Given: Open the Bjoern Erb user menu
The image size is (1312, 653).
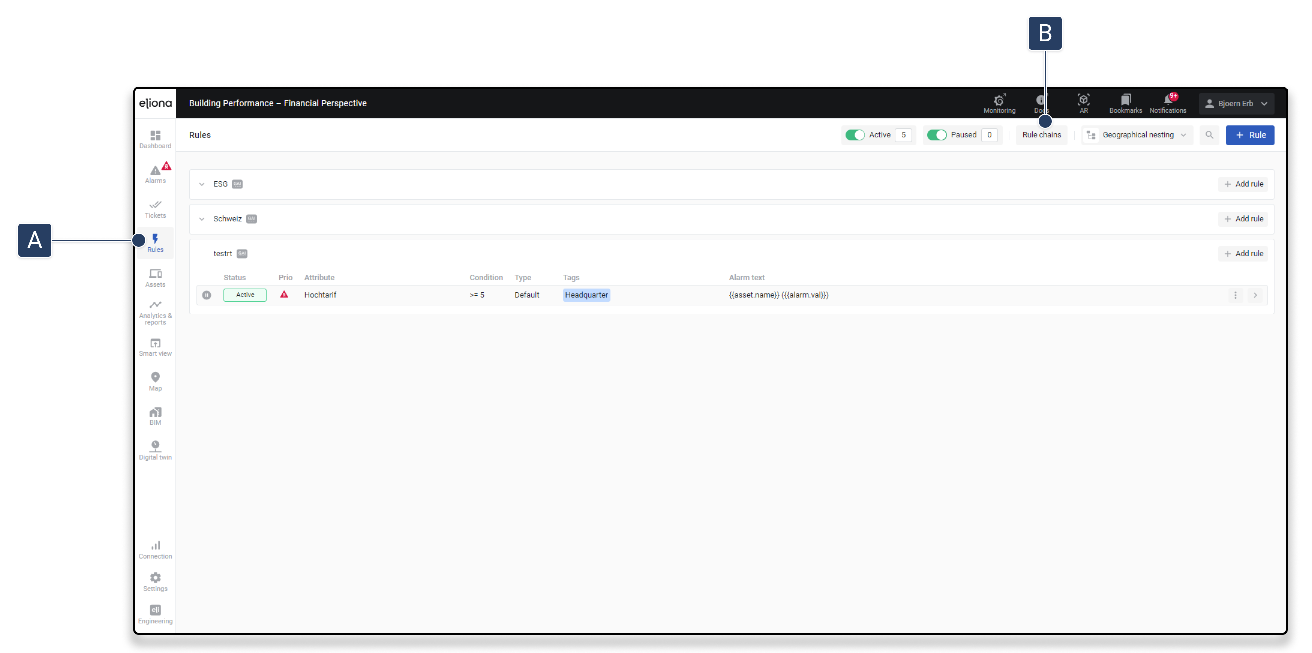Looking at the screenshot, I should pos(1236,103).
